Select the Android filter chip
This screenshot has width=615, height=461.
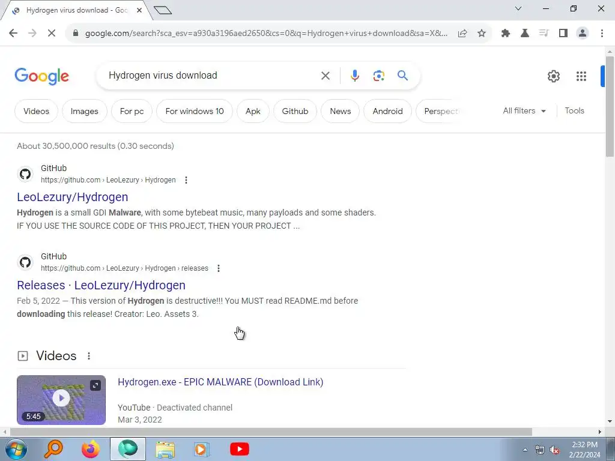(x=387, y=111)
